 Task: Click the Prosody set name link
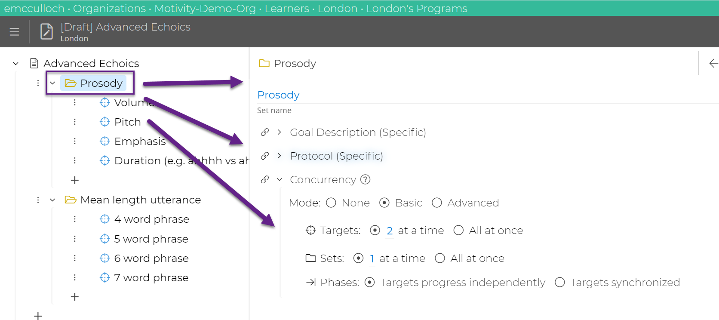coord(278,95)
